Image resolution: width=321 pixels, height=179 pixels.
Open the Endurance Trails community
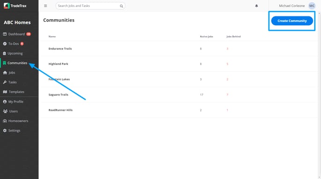point(60,49)
